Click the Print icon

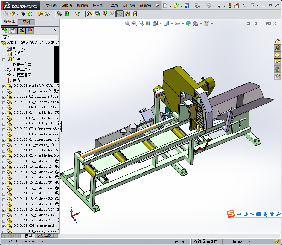(x=197, y=6)
